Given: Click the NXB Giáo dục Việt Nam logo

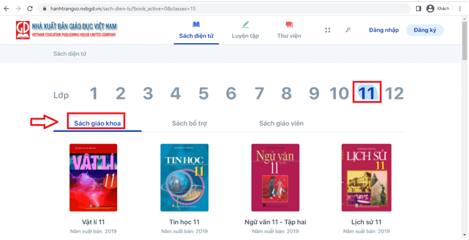Looking at the screenshot, I should (x=66, y=30).
